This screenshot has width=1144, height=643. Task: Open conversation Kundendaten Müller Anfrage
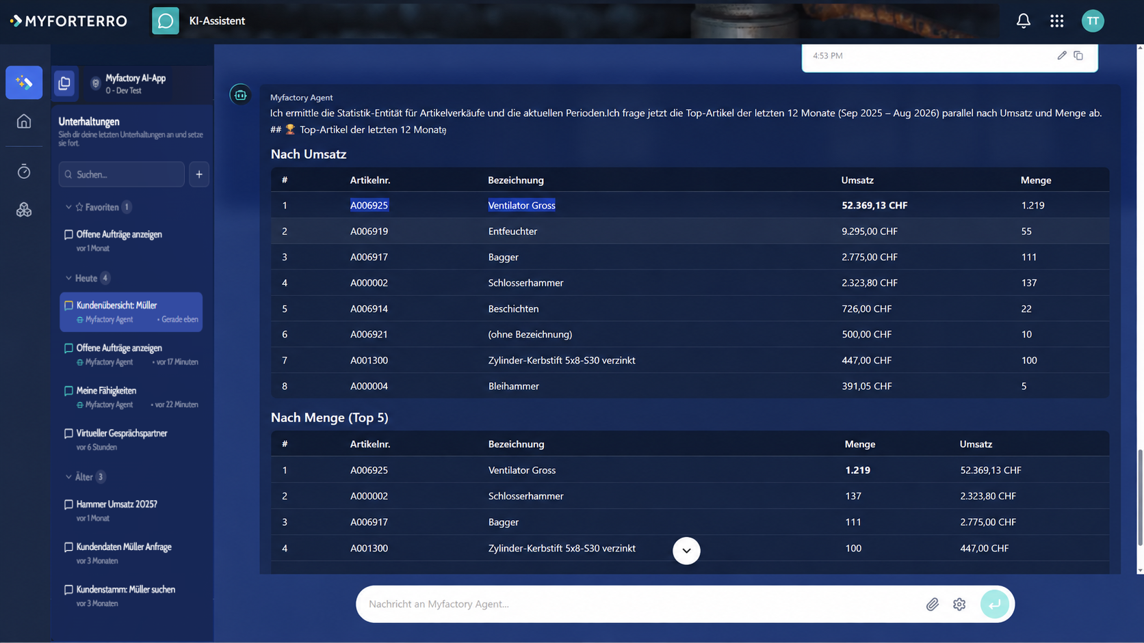131,553
